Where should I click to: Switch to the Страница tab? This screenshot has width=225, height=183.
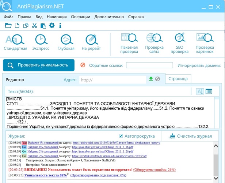178,79
